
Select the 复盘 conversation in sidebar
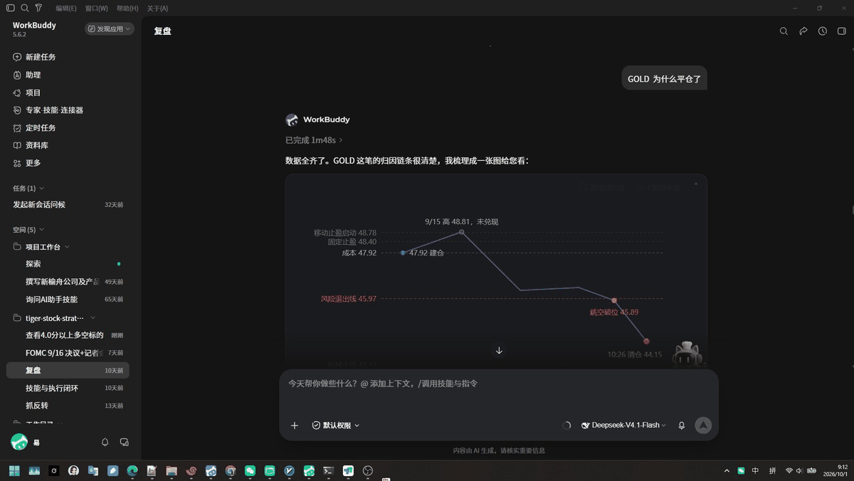tap(68, 370)
